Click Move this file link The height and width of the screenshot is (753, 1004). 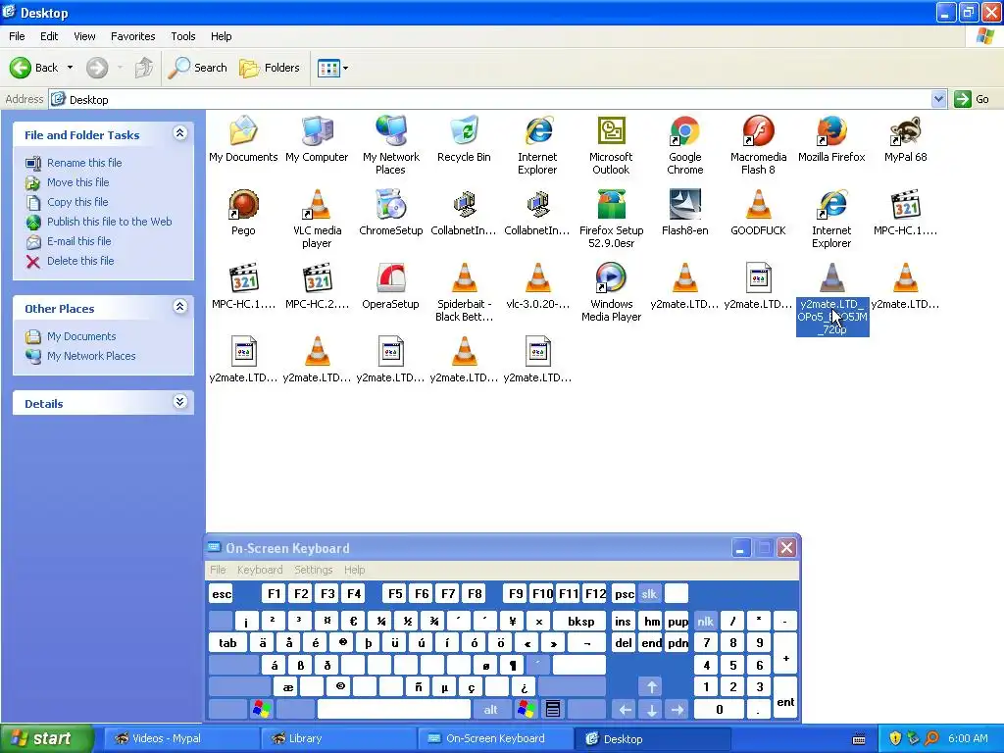click(77, 182)
